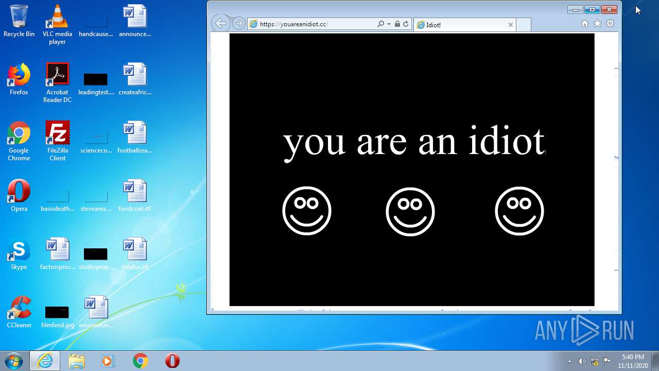Screen dimensions: 659x371
Task: Open a new blank tab
Action: [523, 25]
